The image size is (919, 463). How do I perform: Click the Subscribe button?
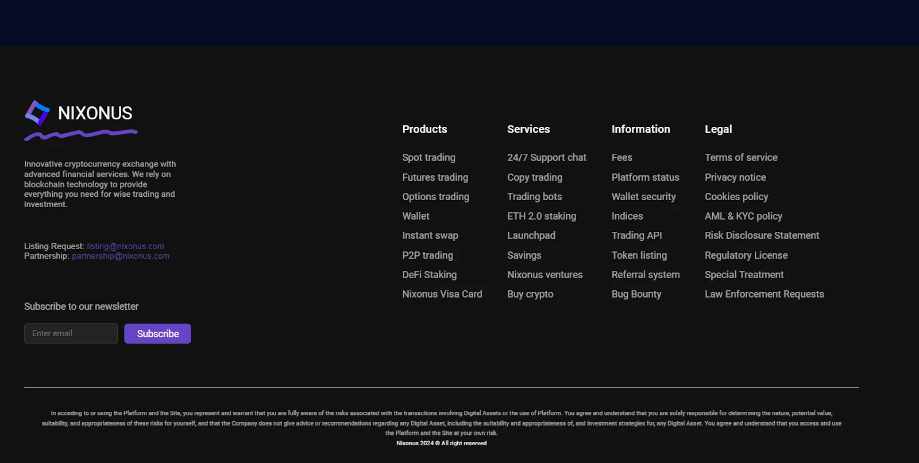coord(157,333)
